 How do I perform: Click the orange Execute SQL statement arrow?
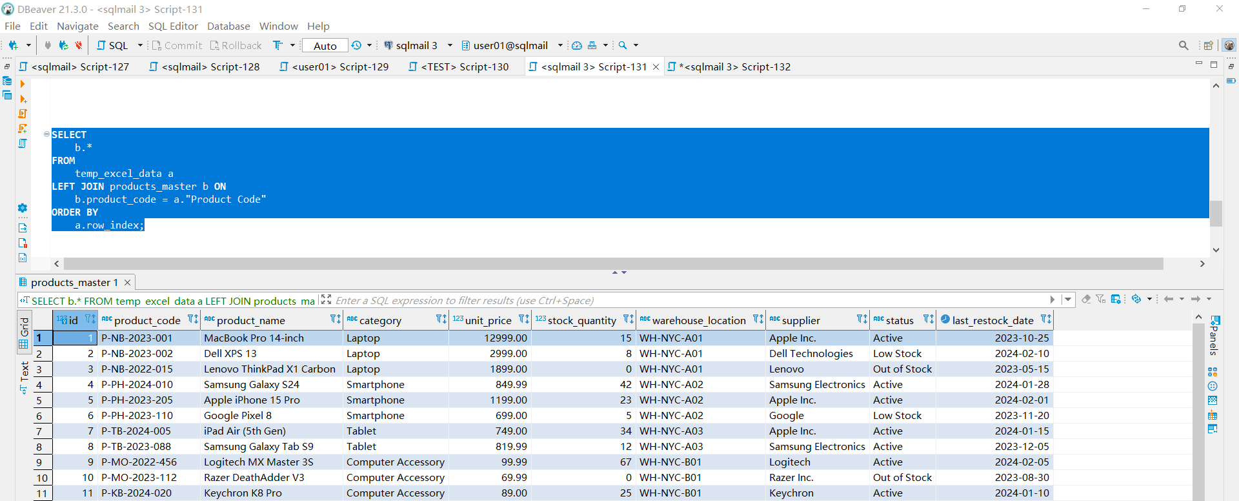point(23,84)
